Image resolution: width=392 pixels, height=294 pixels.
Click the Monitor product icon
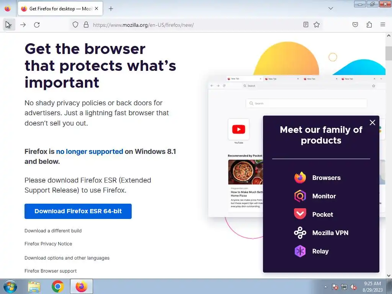point(300,196)
